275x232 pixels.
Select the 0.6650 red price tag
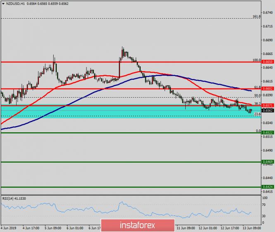click(x=267, y=62)
